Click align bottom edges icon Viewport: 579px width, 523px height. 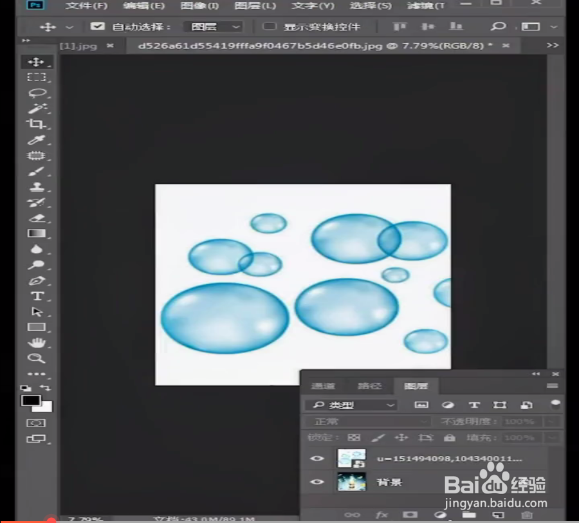[455, 26]
